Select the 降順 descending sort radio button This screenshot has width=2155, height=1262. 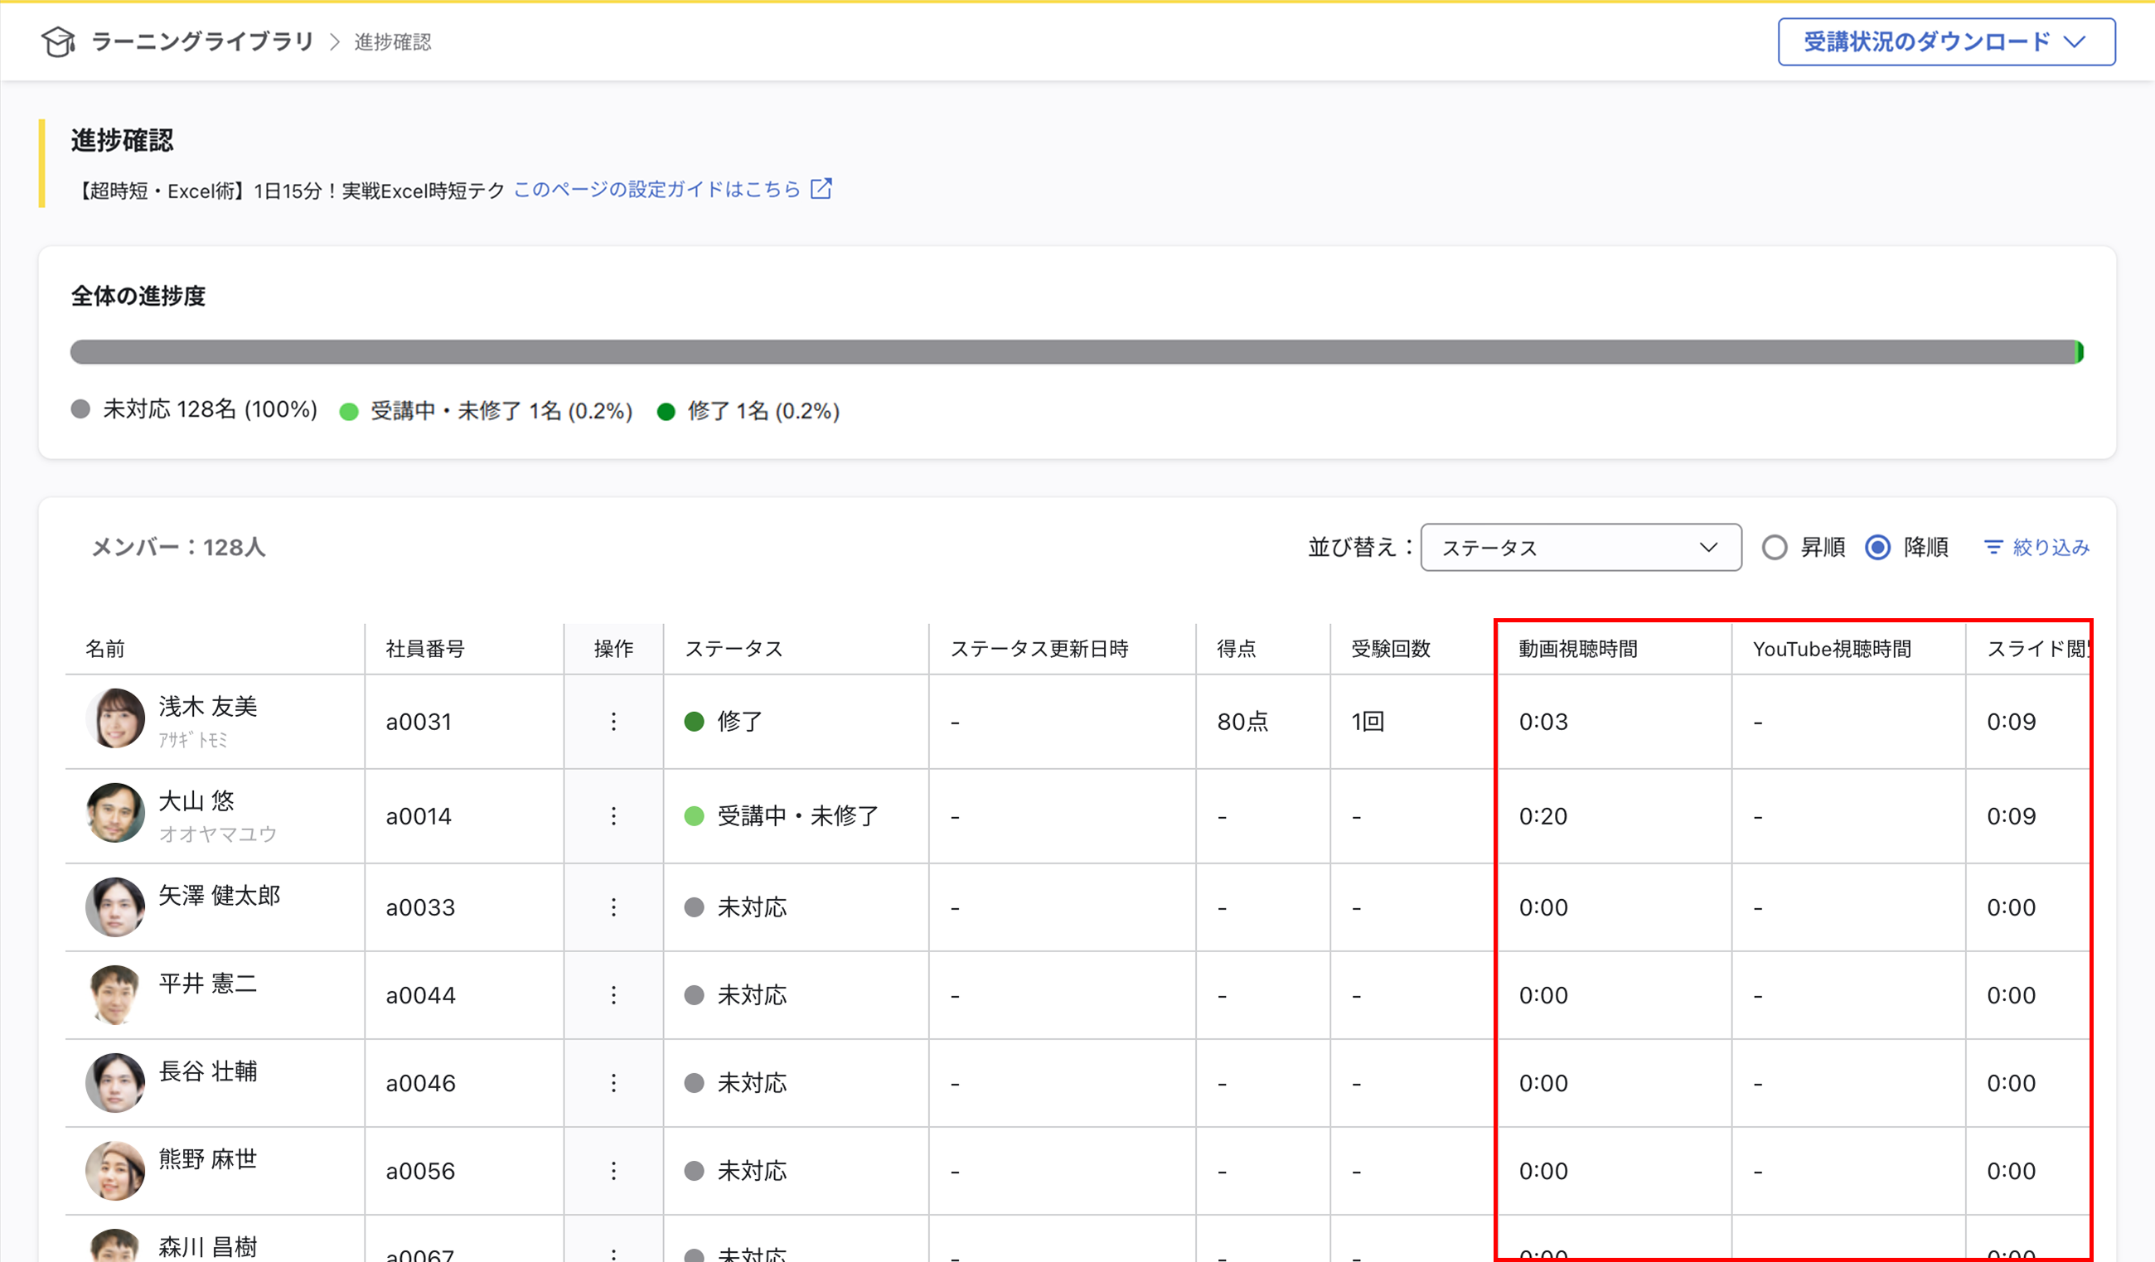point(1878,547)
